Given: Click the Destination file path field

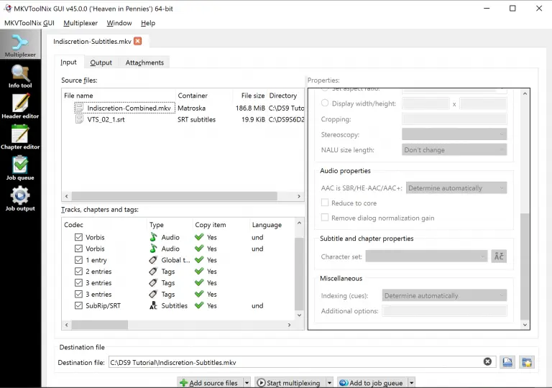Looking at the screenshot, I should (295, 362).
